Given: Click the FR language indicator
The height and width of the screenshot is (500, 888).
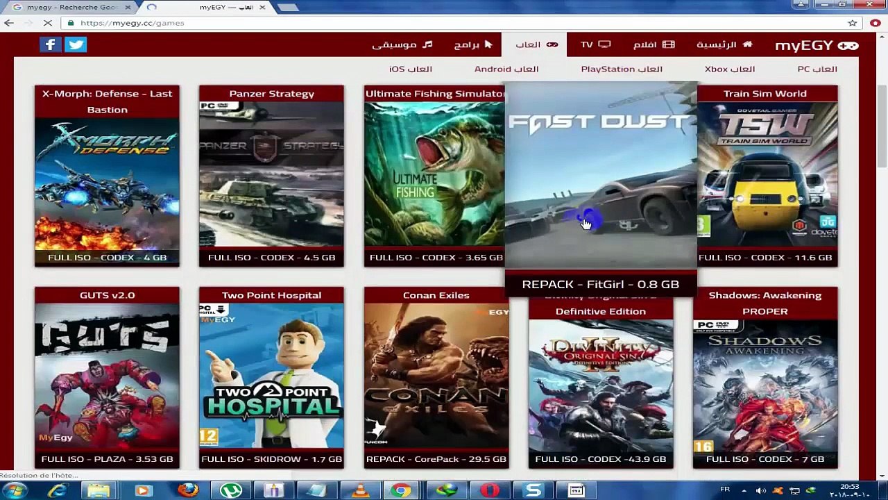Looking at the screenshot, I should [x=725, y=490].
